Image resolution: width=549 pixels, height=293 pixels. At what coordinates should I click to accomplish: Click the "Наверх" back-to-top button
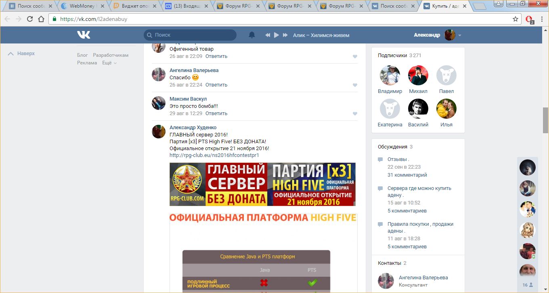point(22,54)
